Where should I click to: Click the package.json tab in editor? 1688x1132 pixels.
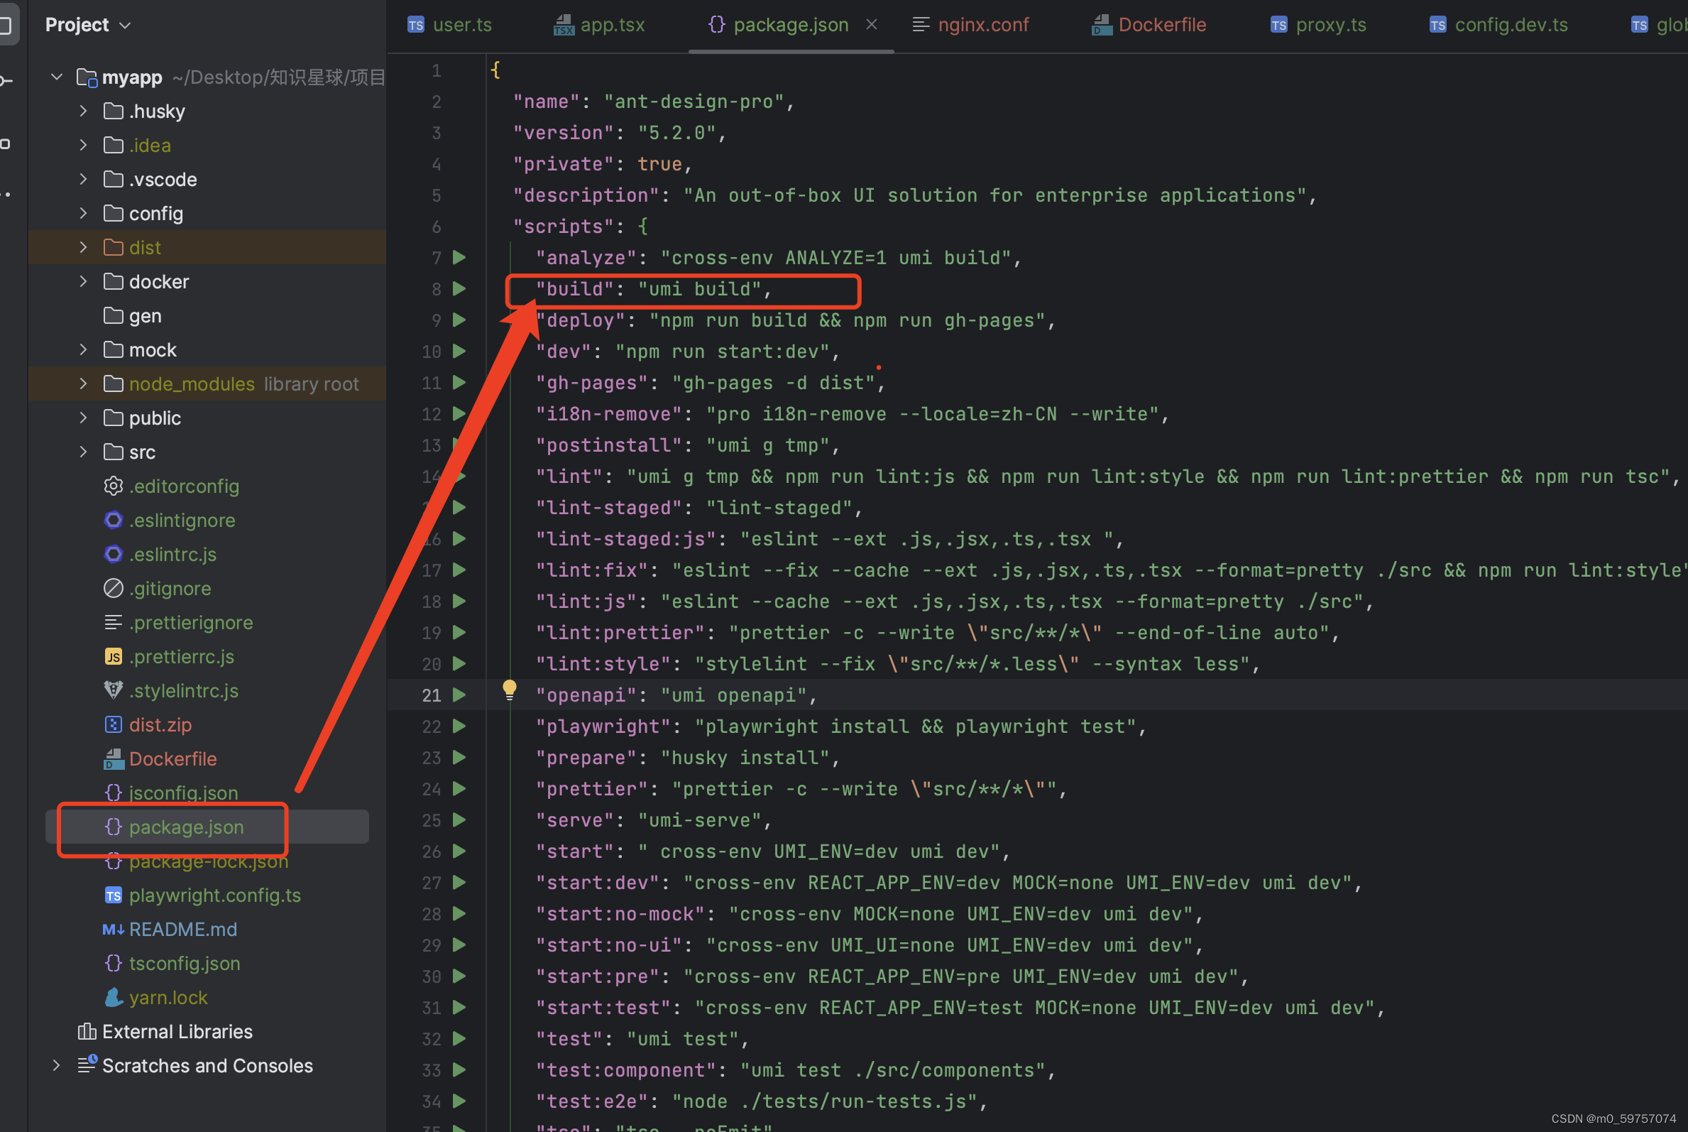[x=787, y=24]
